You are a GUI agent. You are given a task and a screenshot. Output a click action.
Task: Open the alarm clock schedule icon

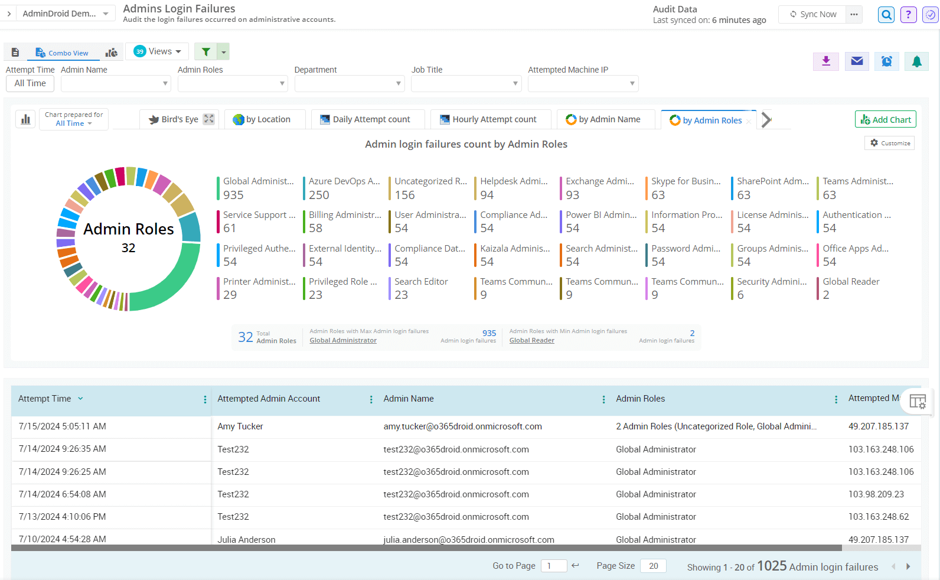(886, 61)
